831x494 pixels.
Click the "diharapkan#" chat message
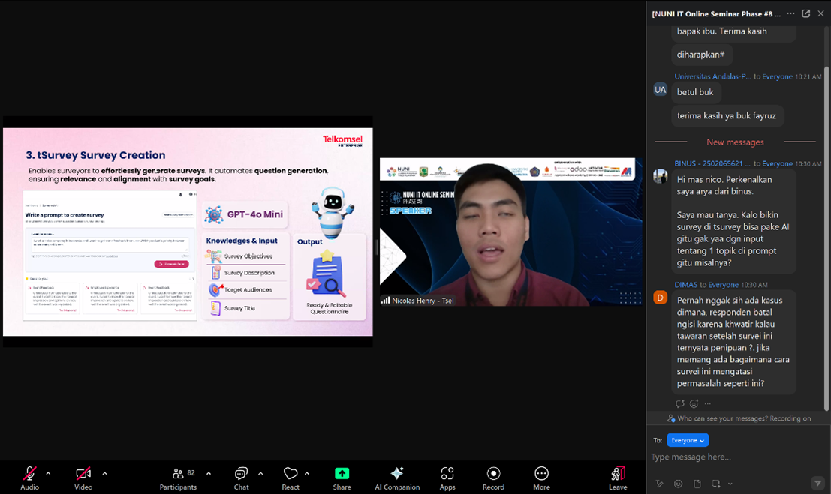point(700,55)
